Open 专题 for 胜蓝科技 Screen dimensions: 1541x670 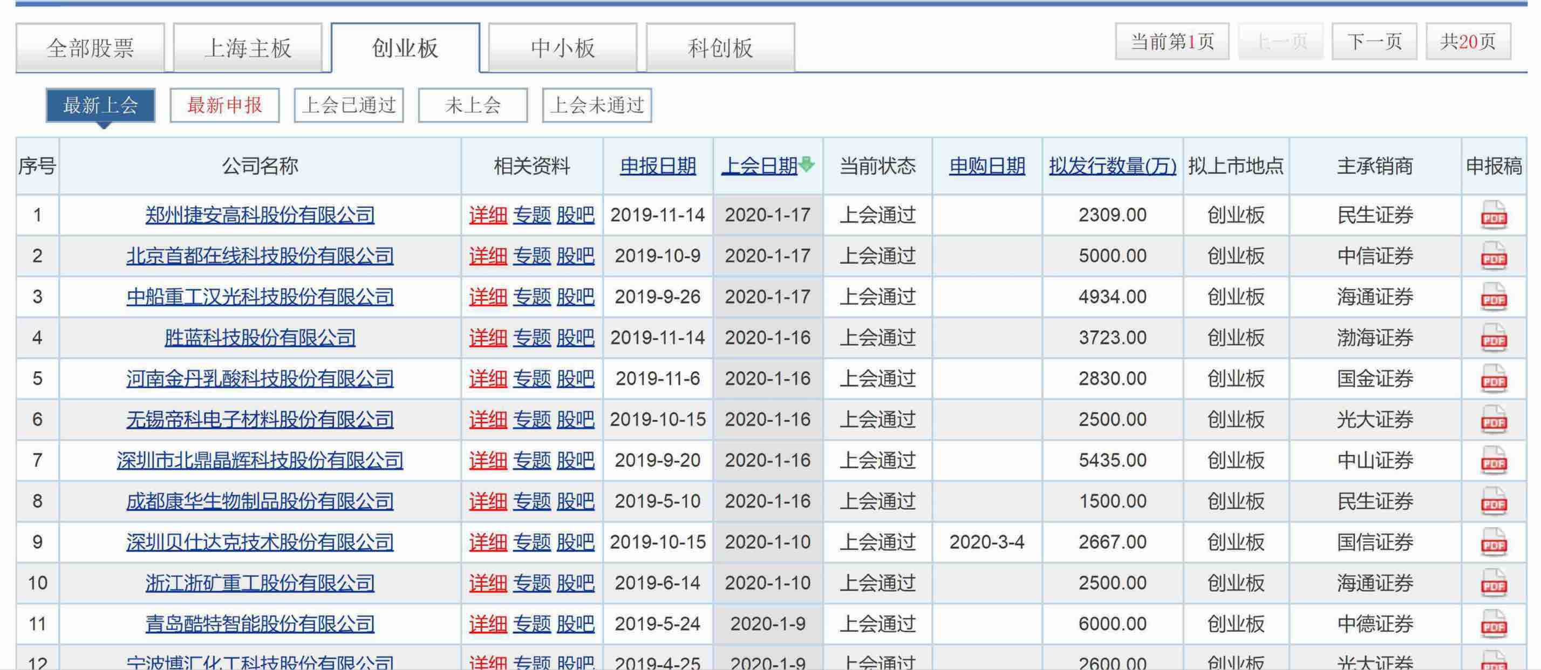coord(532,337)
